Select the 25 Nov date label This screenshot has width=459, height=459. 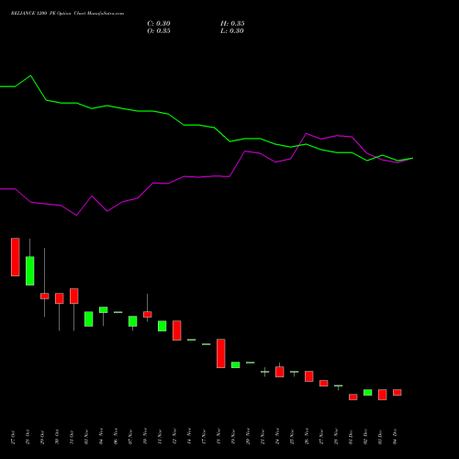point(292,437)
